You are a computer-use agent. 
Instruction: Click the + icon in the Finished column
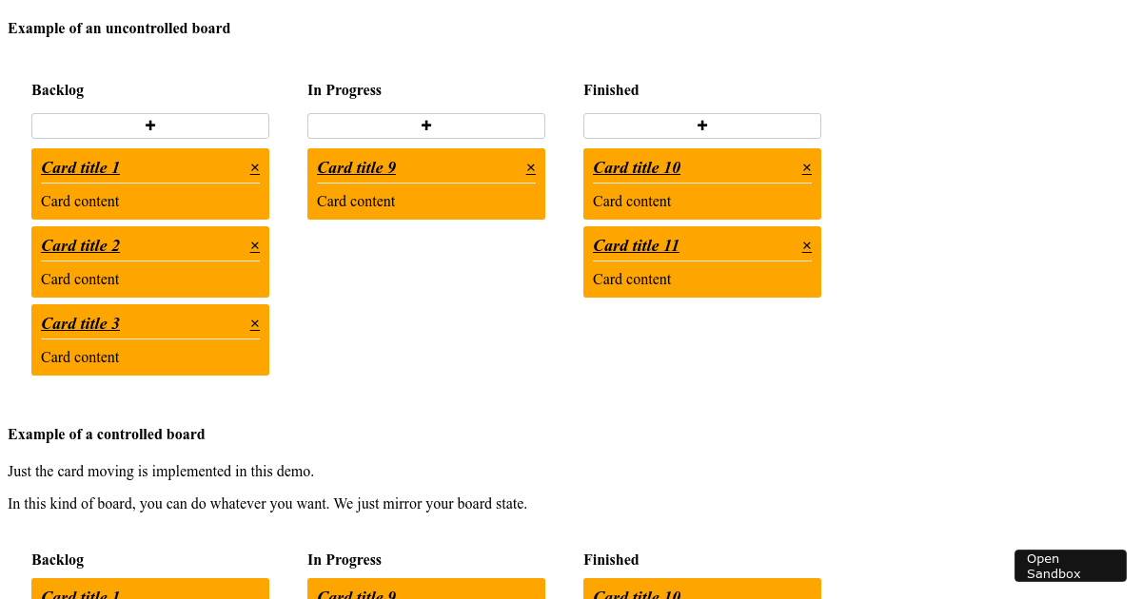pyautogui.click(x=701, y=125)
